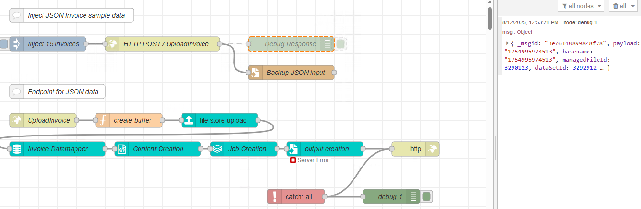Open the all nodes filter dropdown
Image resolution: width=641 pixels, height=209 pixels.
pos(581,6)
